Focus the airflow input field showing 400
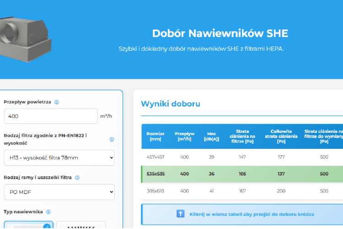The width and height of the screenshot is (343, 229). [x=51, y=116]
